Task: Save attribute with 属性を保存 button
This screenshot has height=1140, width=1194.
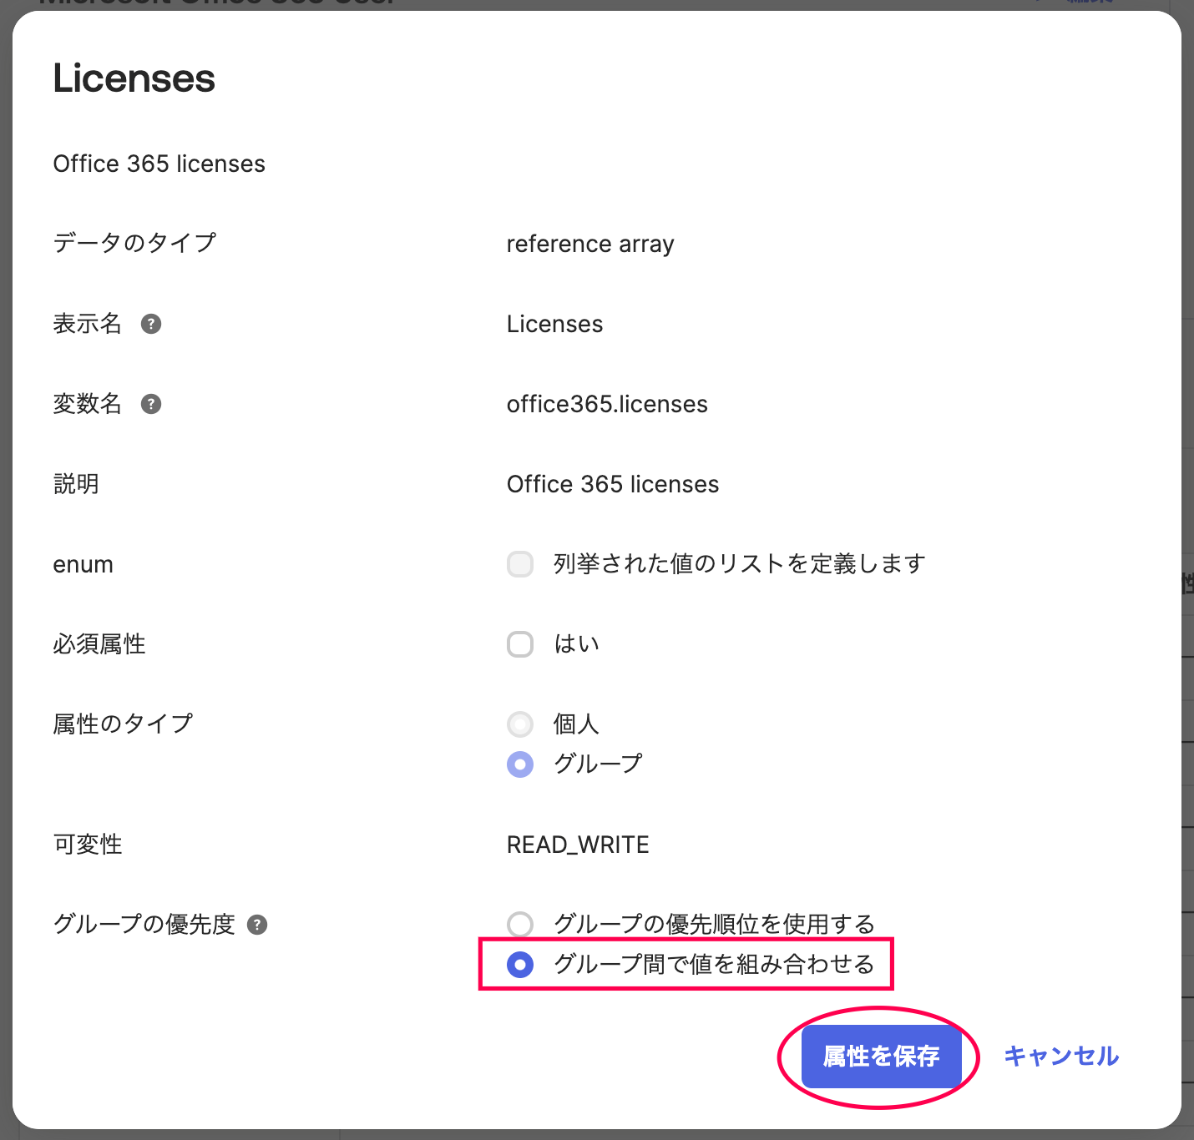Action: point(881,1057)
